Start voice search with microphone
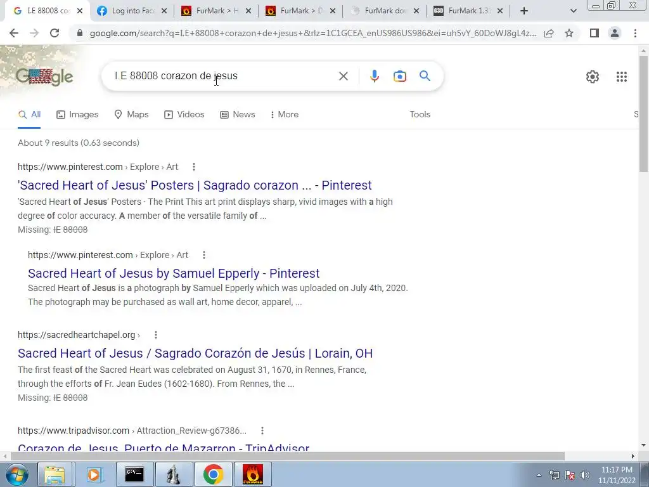 (374, 76)
